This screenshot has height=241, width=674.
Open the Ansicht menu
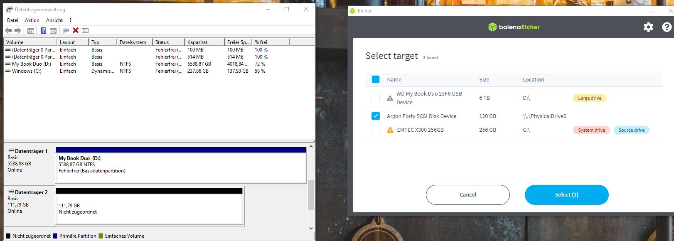tap(54, 20)
